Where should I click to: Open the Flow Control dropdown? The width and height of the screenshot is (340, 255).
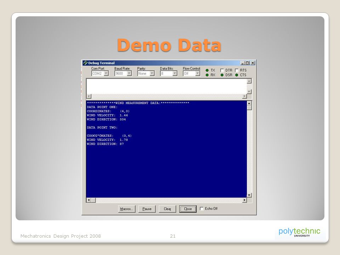click(x=197, y=74)
